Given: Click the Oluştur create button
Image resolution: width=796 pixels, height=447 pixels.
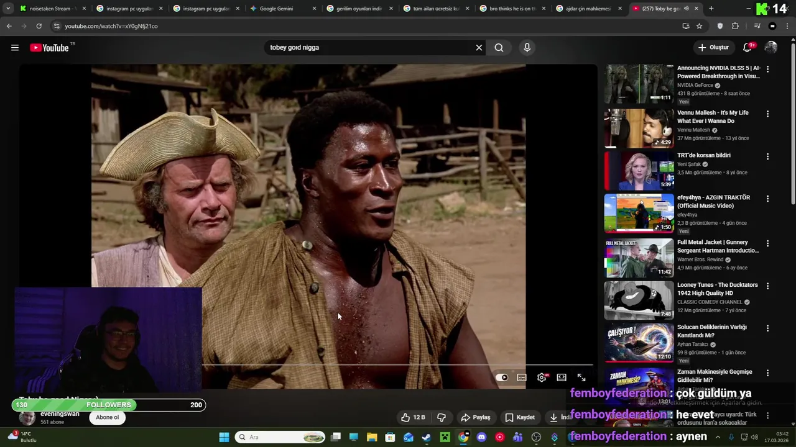Looking at the screenshot, I should 713,48.
